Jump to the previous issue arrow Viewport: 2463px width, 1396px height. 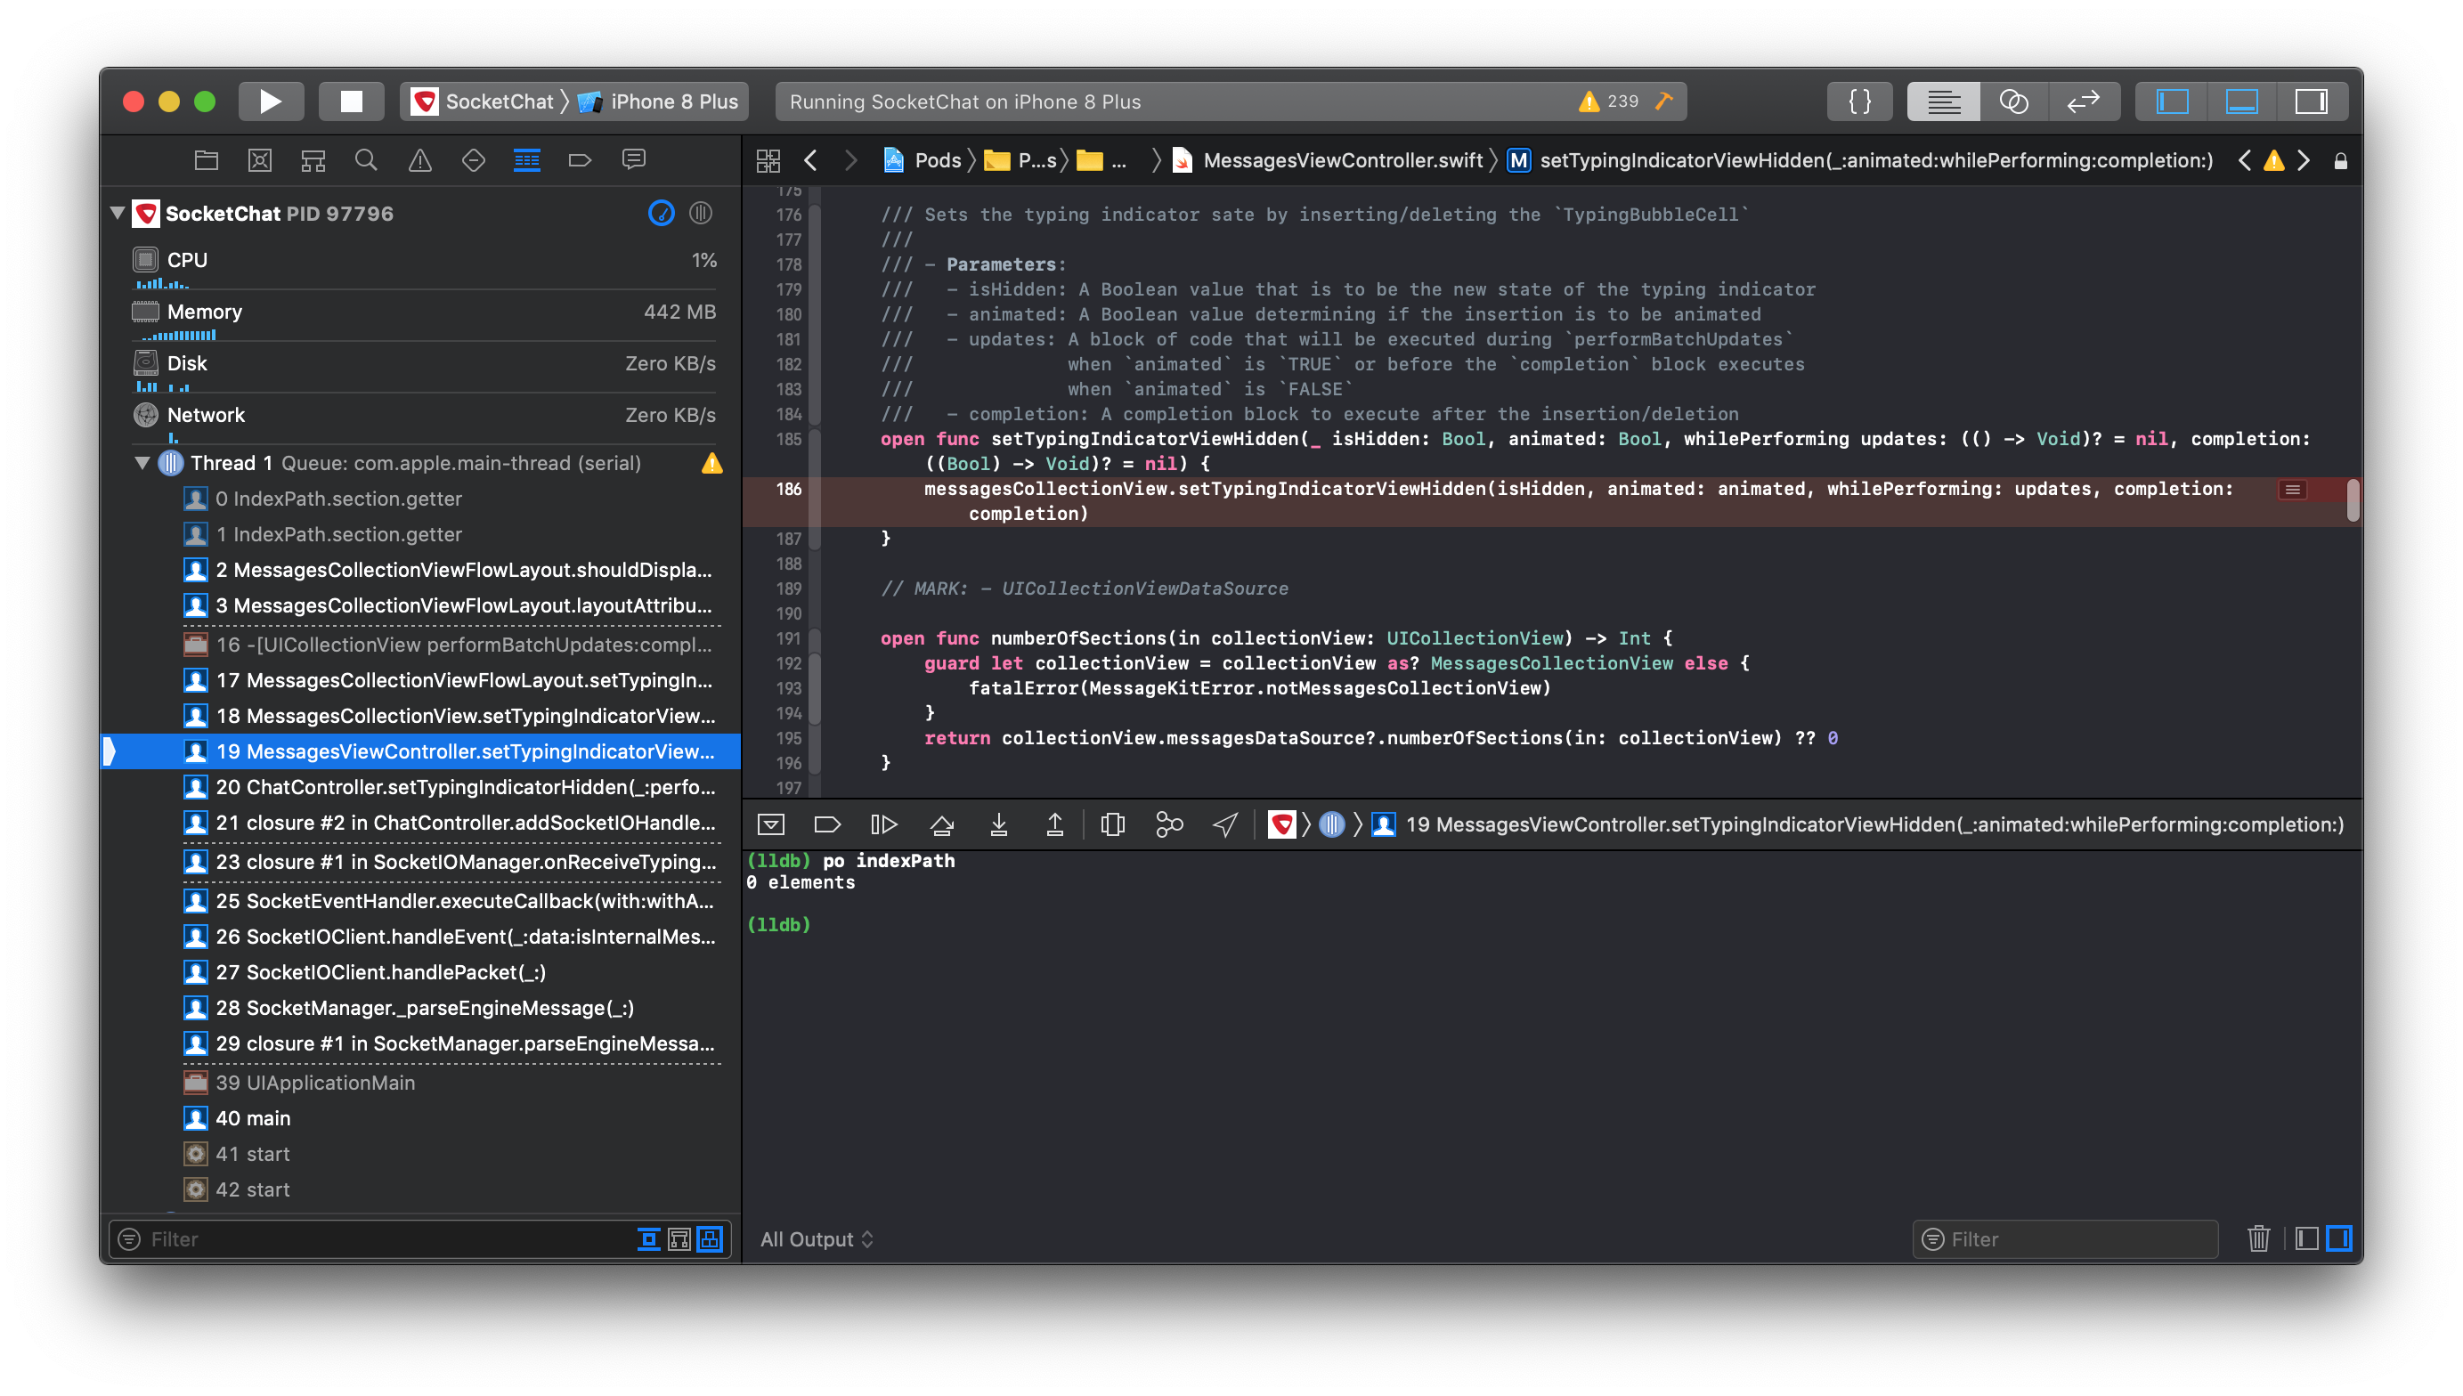2245,160
